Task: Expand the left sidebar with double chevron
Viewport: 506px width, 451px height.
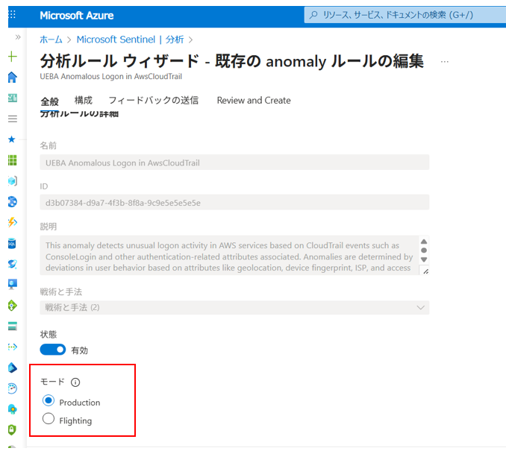Action: [18, 37]
